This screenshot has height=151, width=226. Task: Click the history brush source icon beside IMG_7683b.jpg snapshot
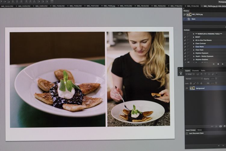[185, 14]
